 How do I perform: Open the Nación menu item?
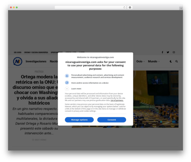click(54, 61)
